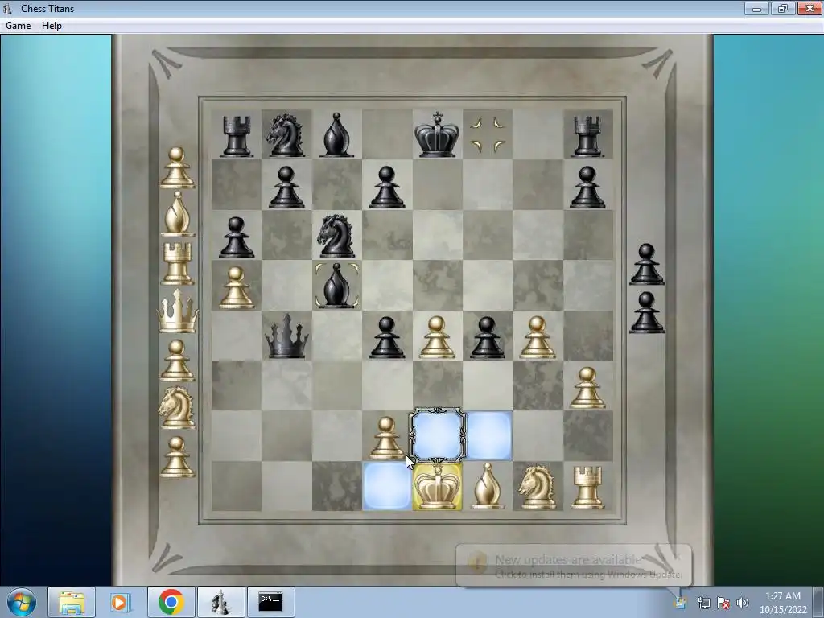Move the king to highlighted square f2
This screenshot has width=824, height=618.
click(488, 435)
